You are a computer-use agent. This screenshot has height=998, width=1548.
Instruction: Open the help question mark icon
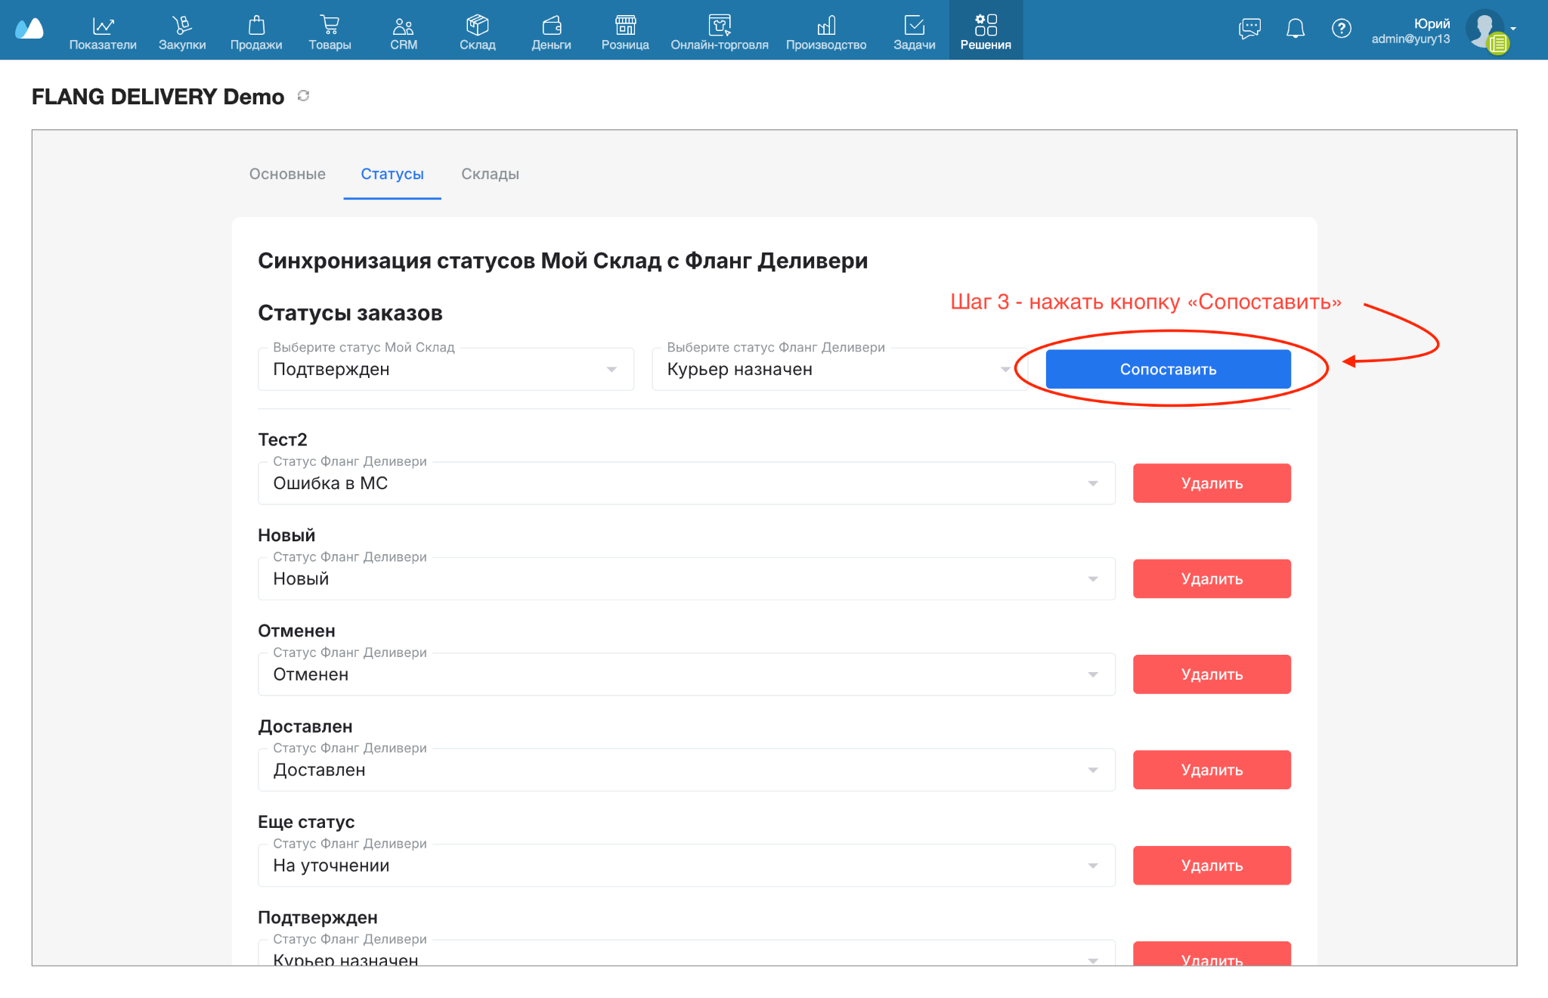[1342, 29]
